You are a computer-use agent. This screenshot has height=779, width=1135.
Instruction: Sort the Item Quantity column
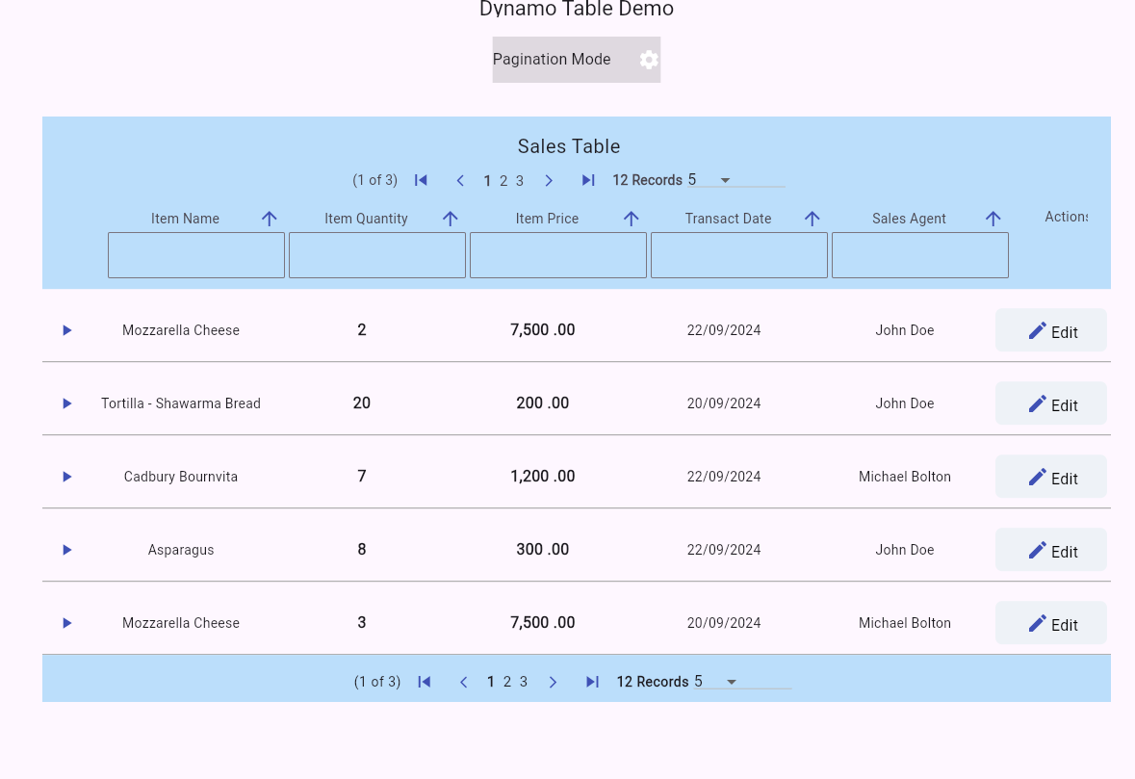[x=451, y=219]
